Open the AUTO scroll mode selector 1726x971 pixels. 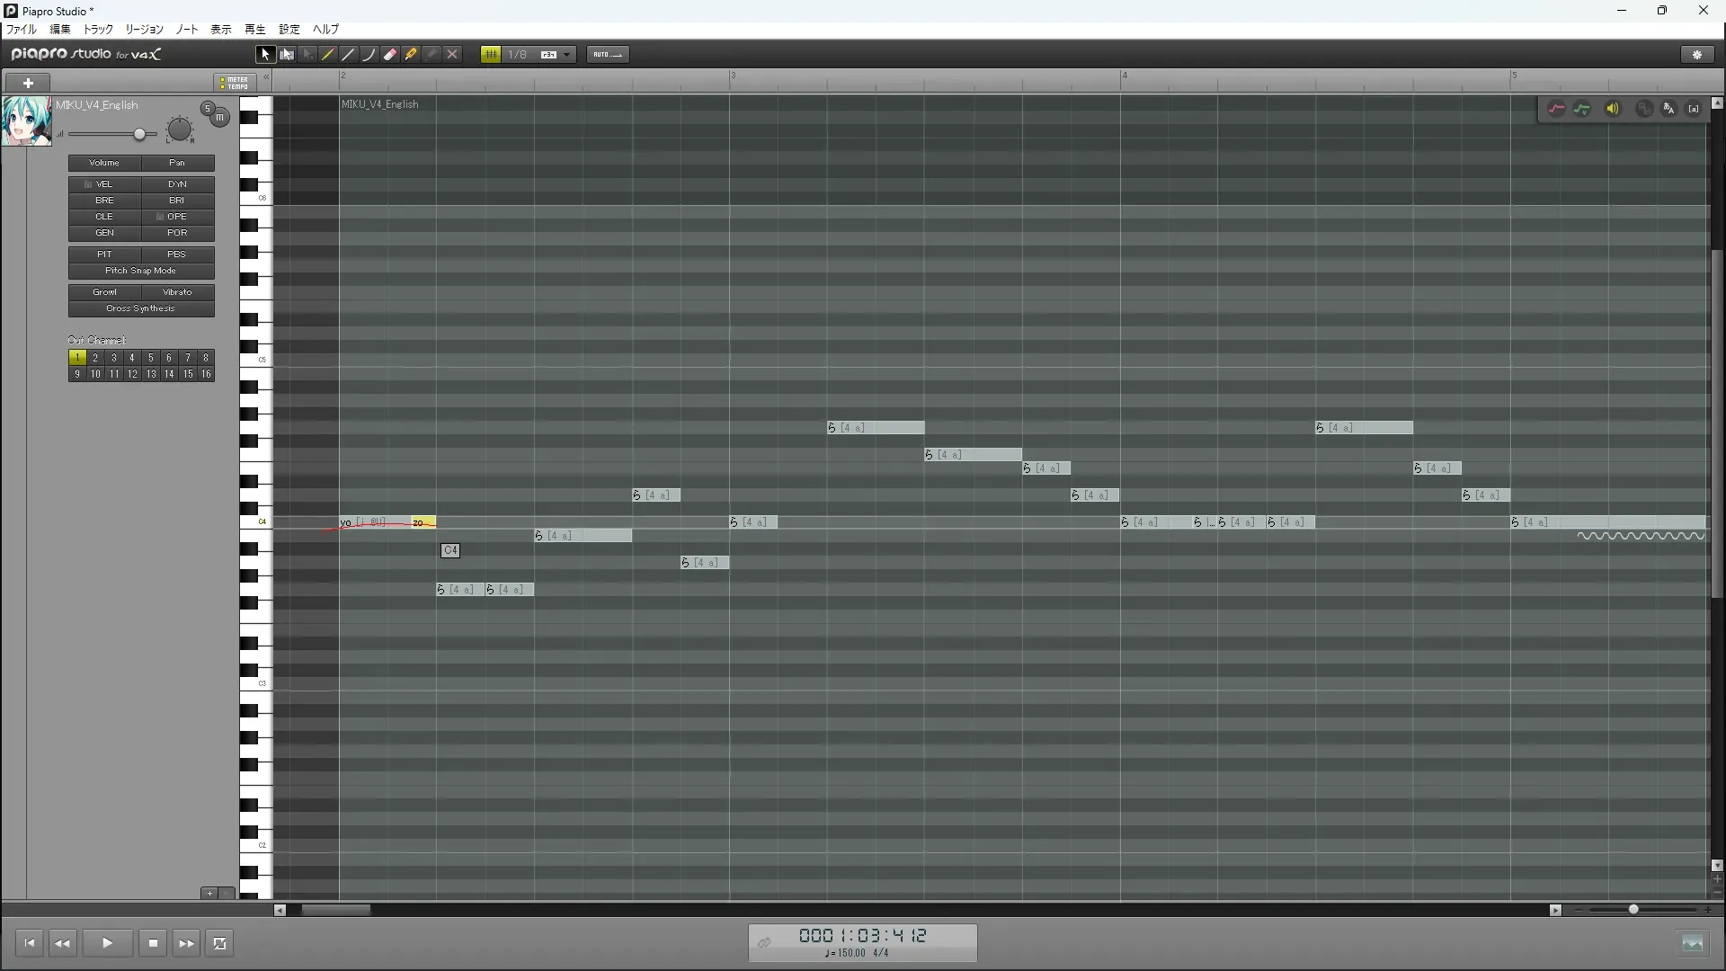pyautogui.click(x=608, y=55)
